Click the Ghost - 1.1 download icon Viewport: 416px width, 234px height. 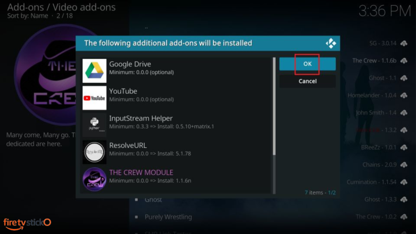(404, 78)
